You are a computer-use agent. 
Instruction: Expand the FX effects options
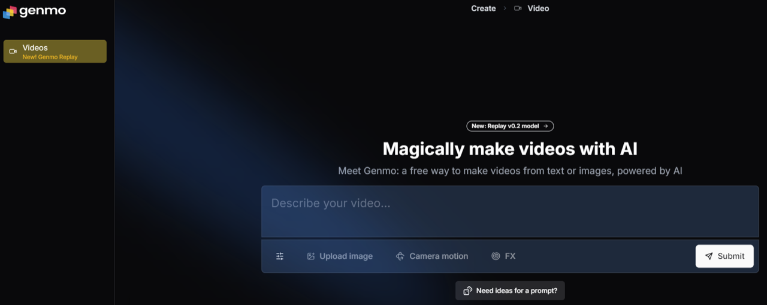[503, 256]
